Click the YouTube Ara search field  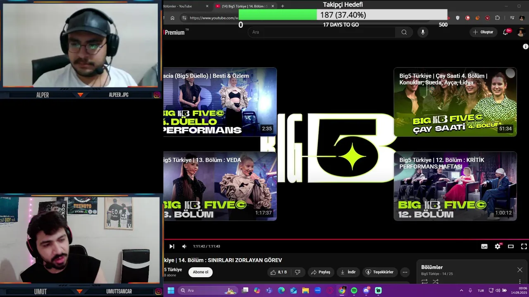pyautogui.click(x=322, y=32)
